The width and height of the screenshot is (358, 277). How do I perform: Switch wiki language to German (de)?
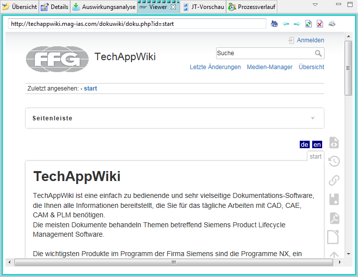coord(304,145)
